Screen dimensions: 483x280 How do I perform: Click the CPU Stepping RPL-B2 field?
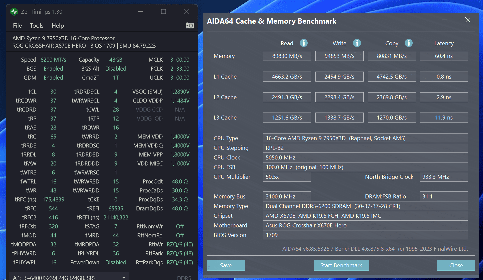click(x=365, y=148)
